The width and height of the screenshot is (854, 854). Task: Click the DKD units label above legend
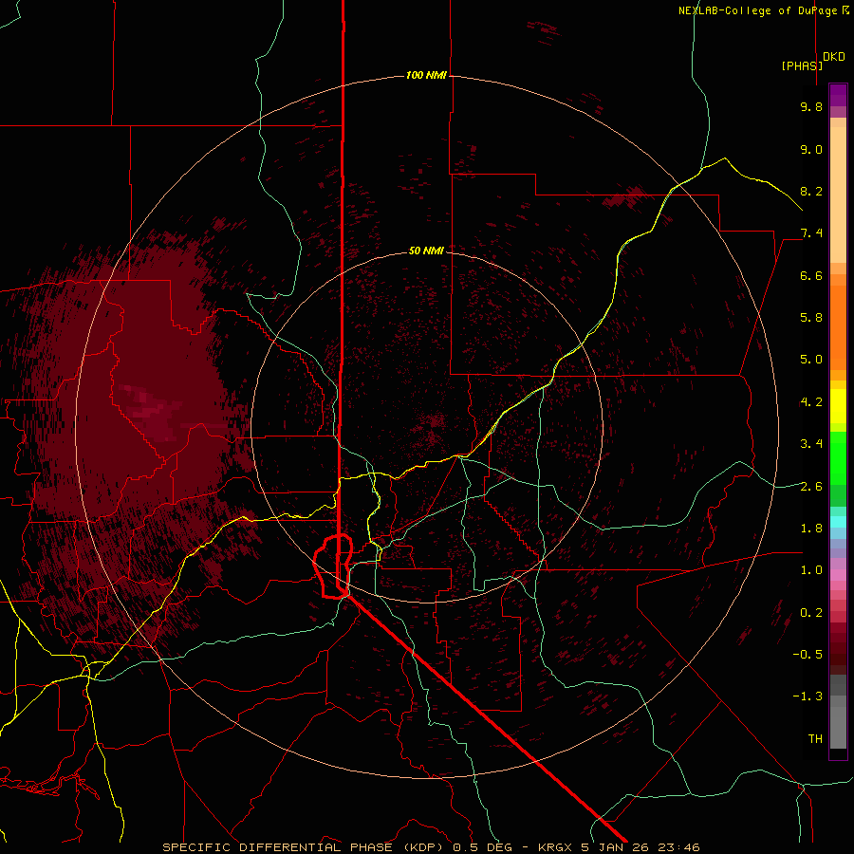(834, 57)
